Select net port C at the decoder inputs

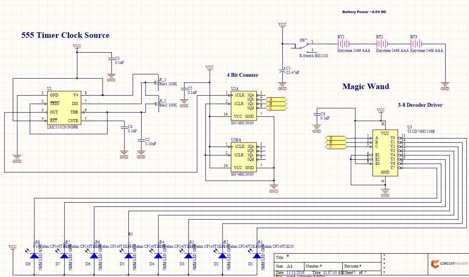point(335,147)
